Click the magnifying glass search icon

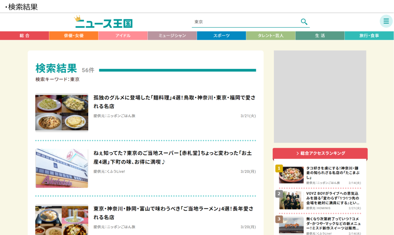304,22
